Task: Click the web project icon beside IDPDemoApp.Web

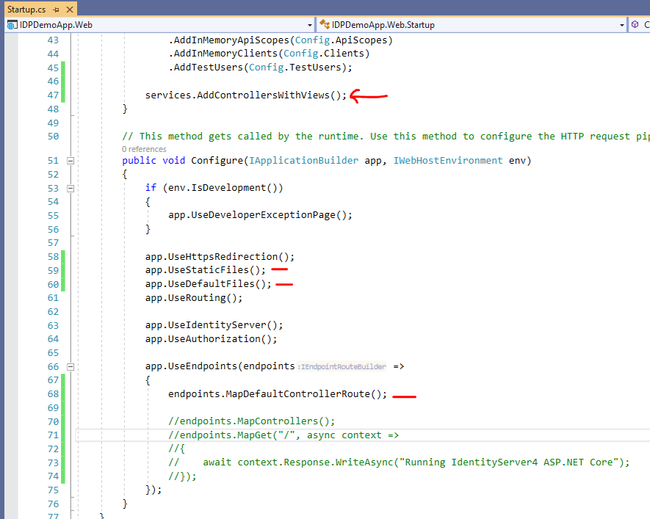Action: [12, 25]
